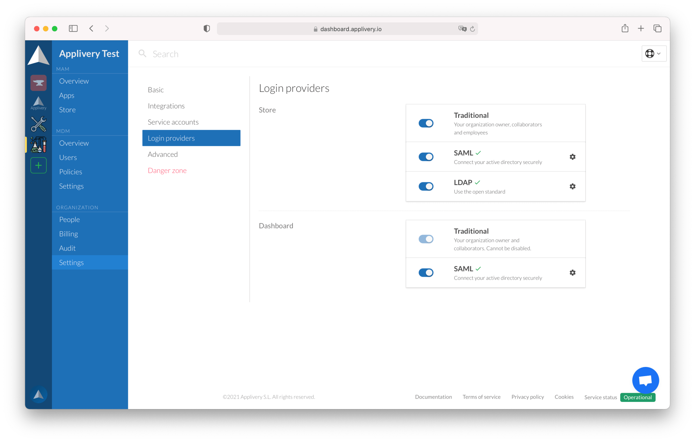Turn off Store SAML toggle
This screenshot has width=695, height=442.
(426, 157)
